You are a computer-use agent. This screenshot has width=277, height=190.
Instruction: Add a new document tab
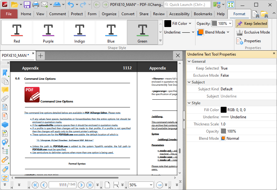pos(41,56)
